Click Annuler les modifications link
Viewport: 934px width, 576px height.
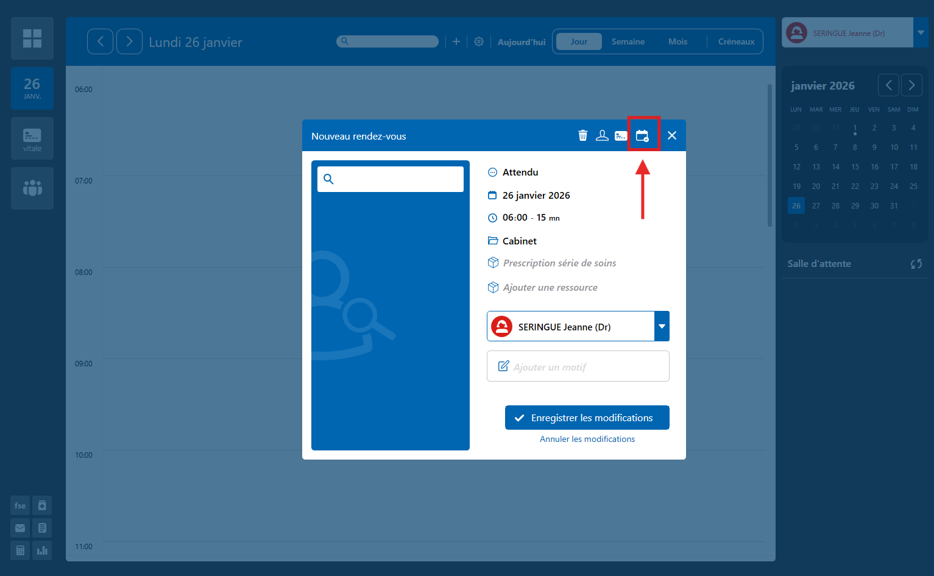[587, 439]
